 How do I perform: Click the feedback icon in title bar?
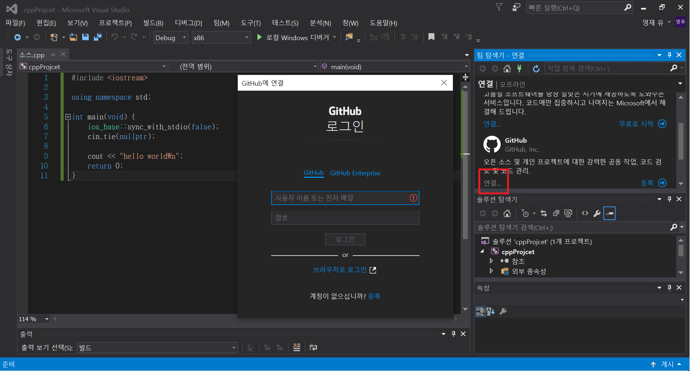pos(516,8)
